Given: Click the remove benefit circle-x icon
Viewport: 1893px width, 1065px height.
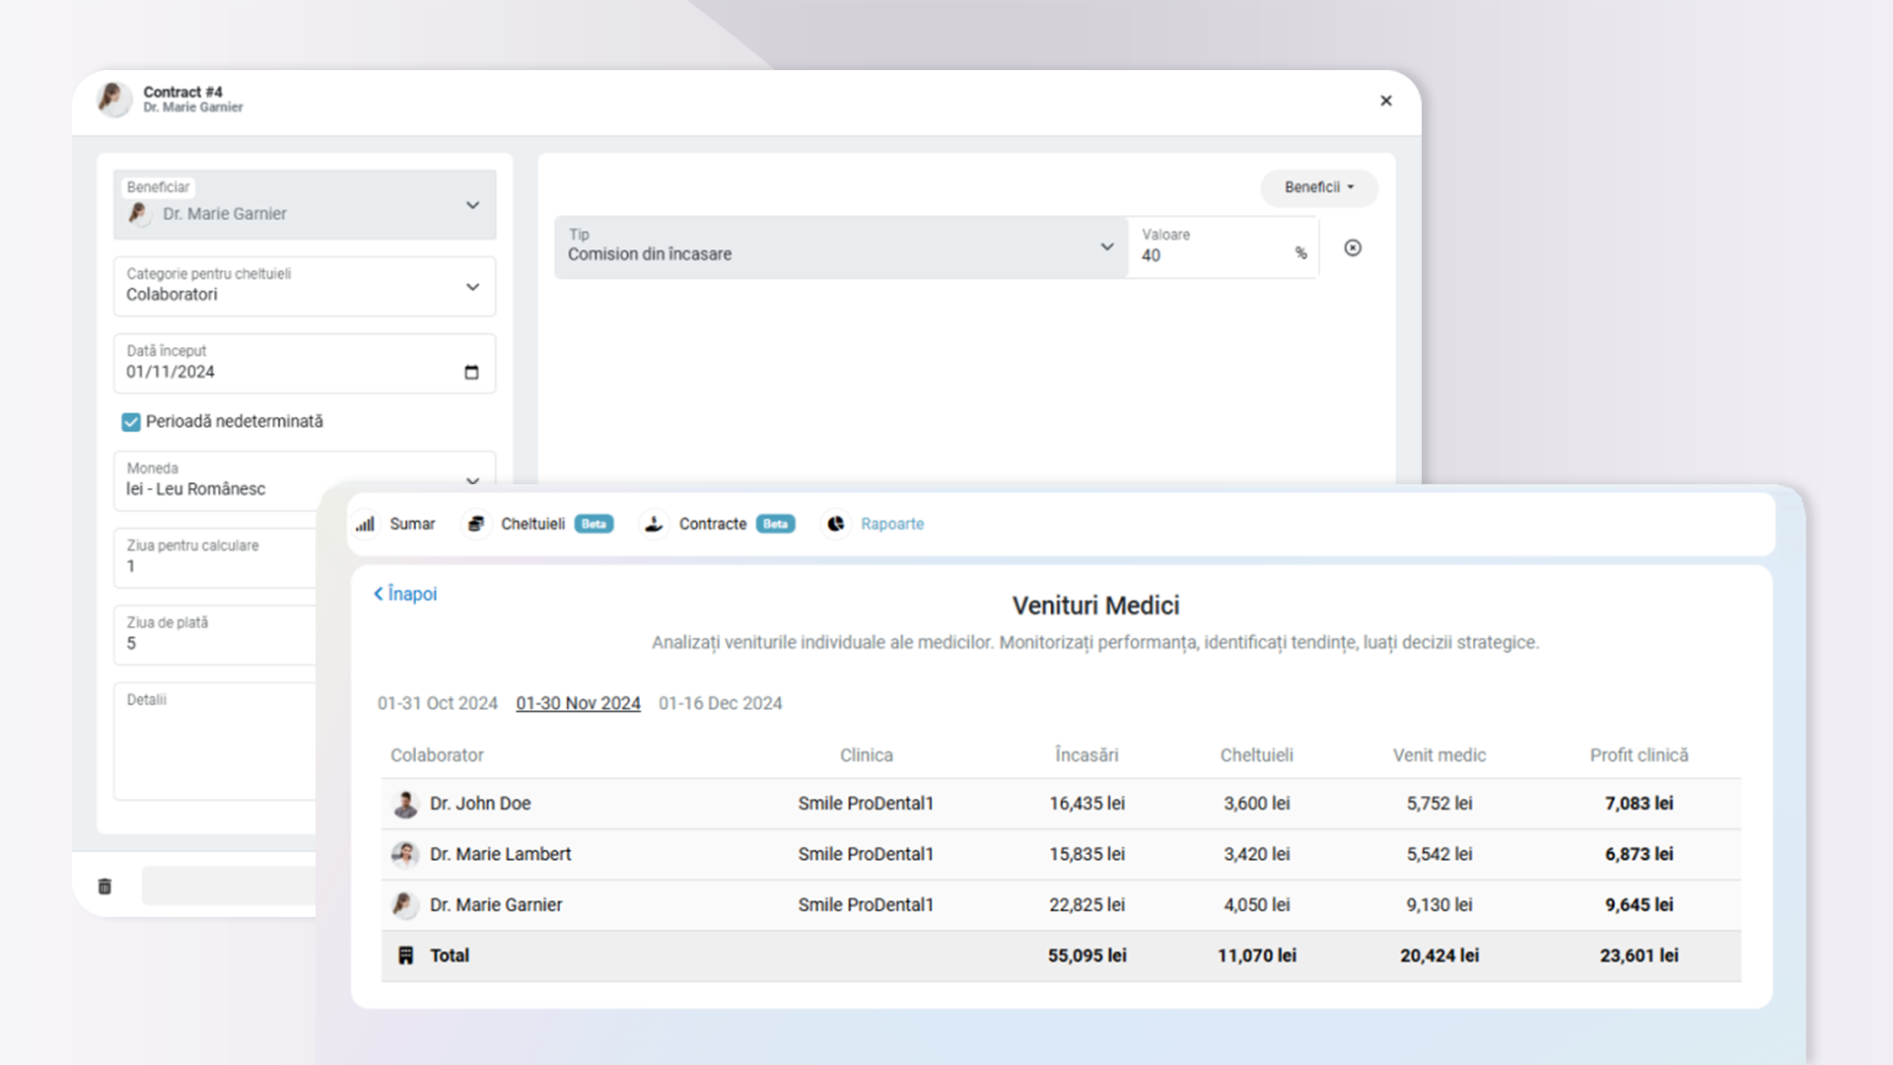Looking at the screenshot, I should point(1353,248).
